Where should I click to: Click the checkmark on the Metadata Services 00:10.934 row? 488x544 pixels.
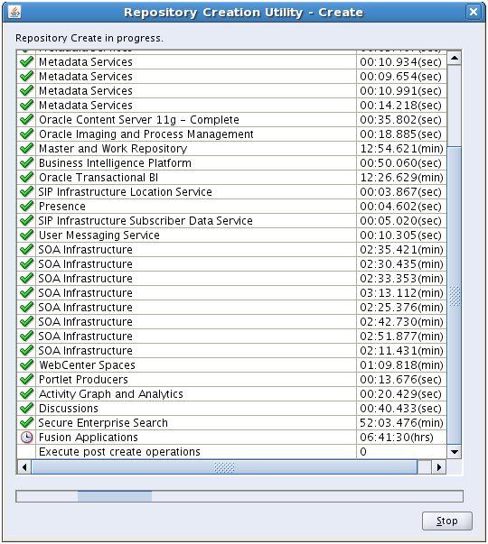click(27, 61)
